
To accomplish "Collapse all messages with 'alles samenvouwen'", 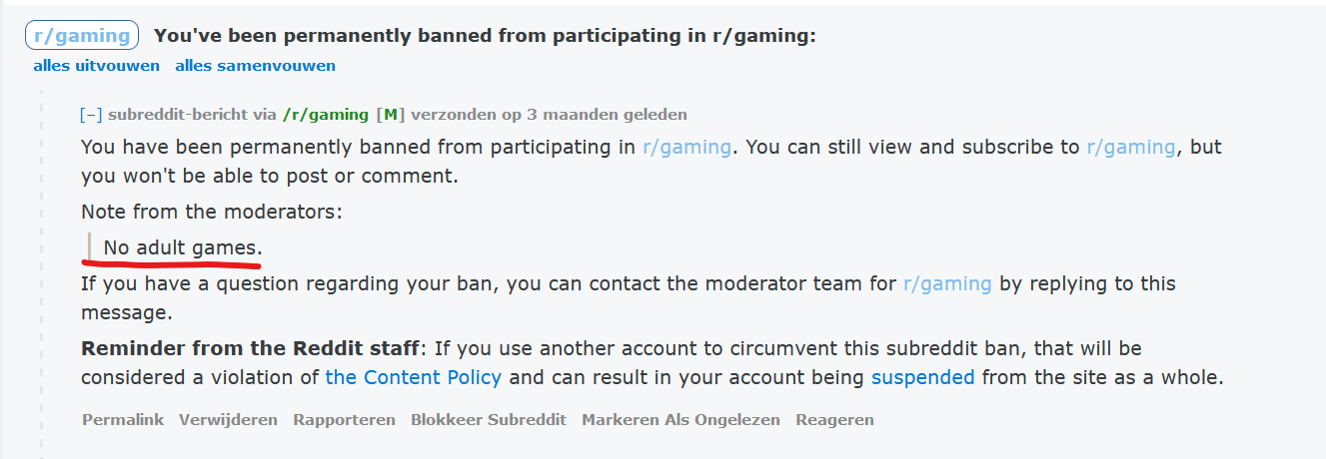I will click(x=255, y=66).
